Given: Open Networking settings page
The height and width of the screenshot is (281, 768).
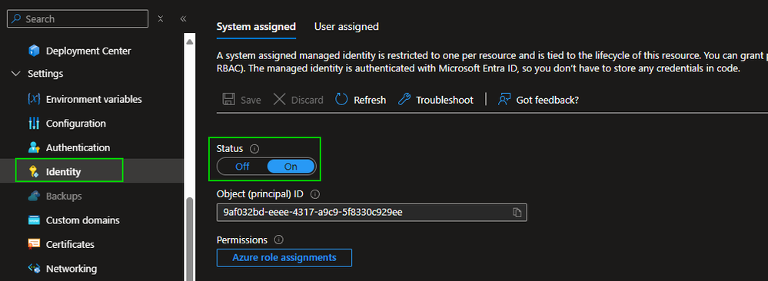Looking at the screenshot, I should 62,269.
